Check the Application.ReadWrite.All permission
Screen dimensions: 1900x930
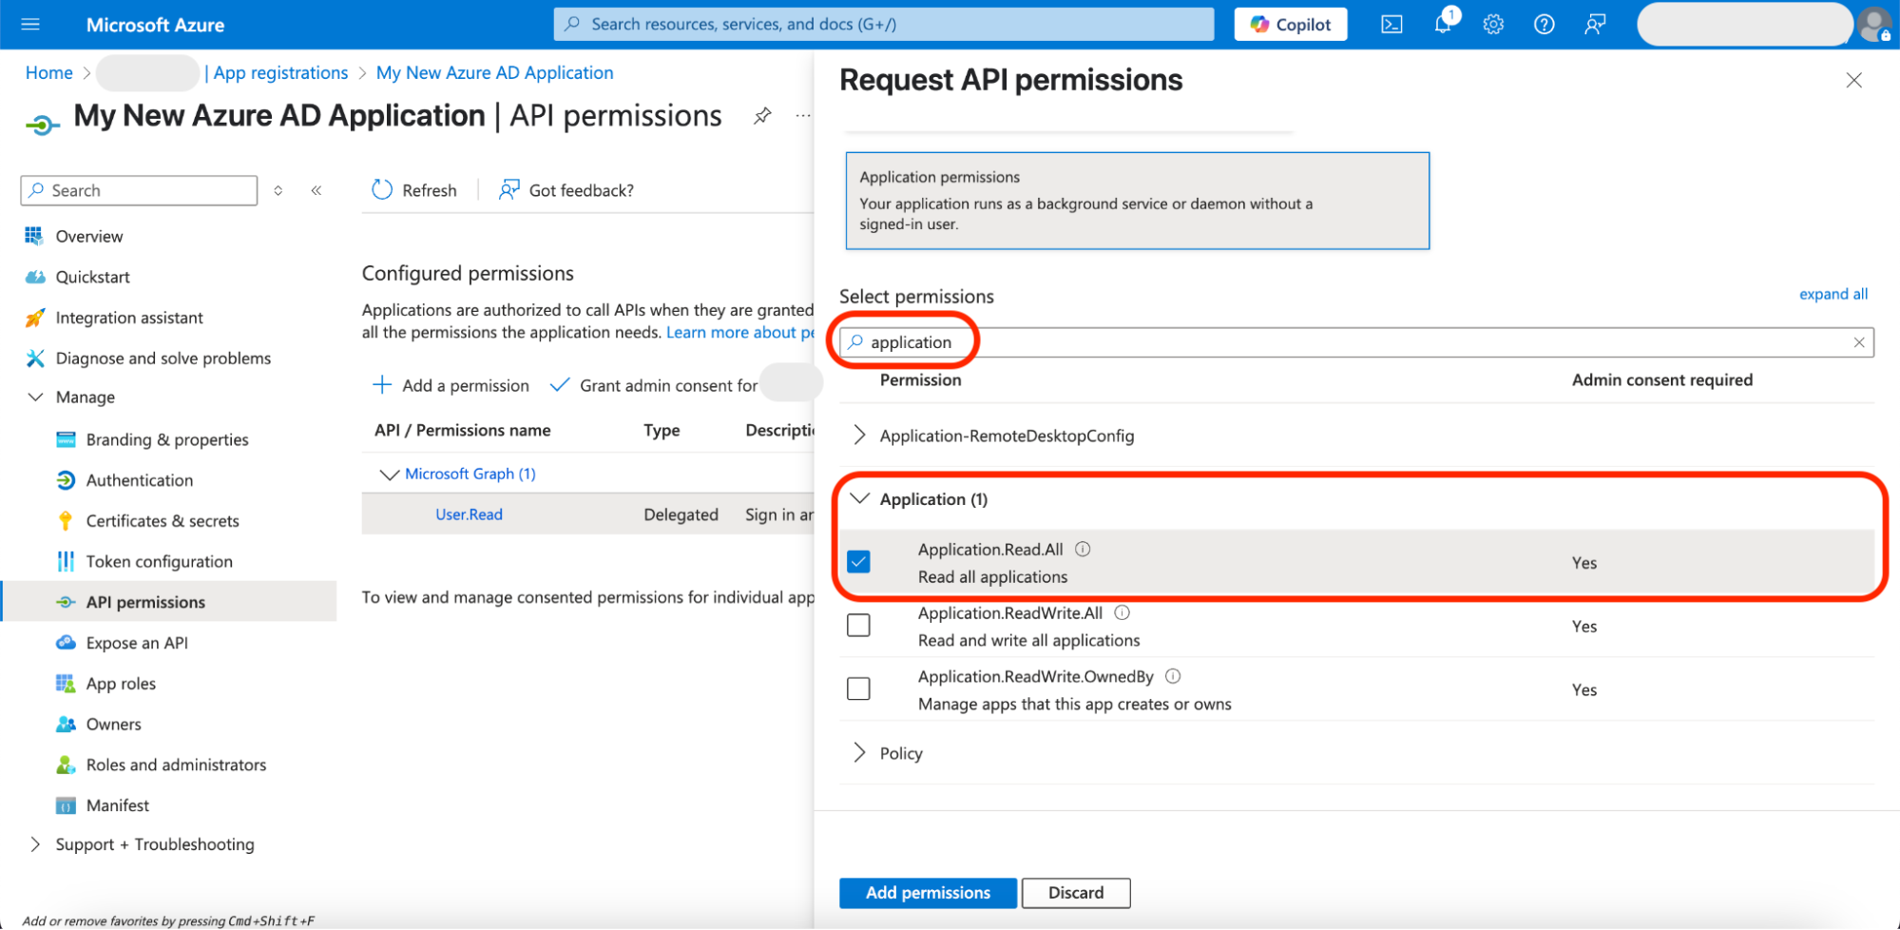(858, 626)
